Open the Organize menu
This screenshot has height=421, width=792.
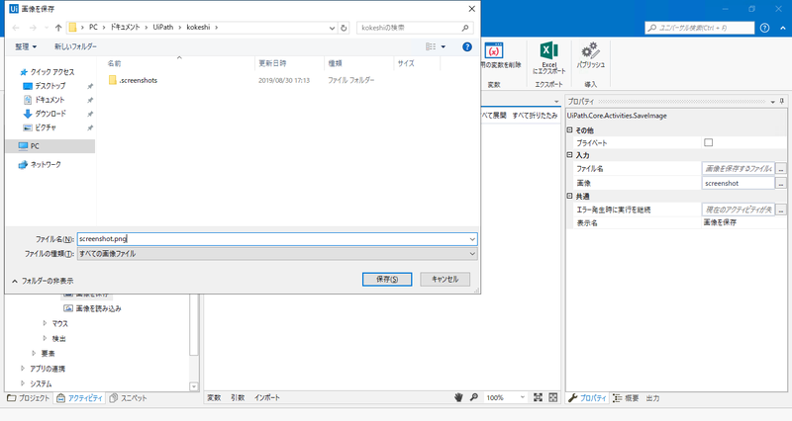(26, 46)
